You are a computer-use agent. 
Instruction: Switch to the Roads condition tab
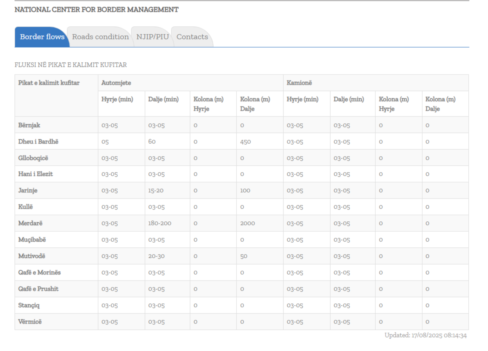point(100,37)
